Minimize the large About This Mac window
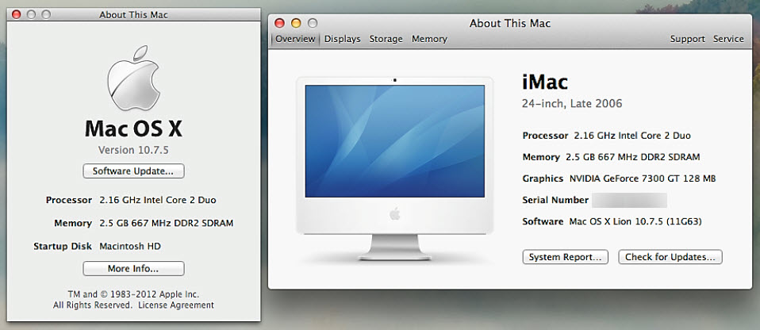This screenshot has height=330, width=760. [296, 23]
